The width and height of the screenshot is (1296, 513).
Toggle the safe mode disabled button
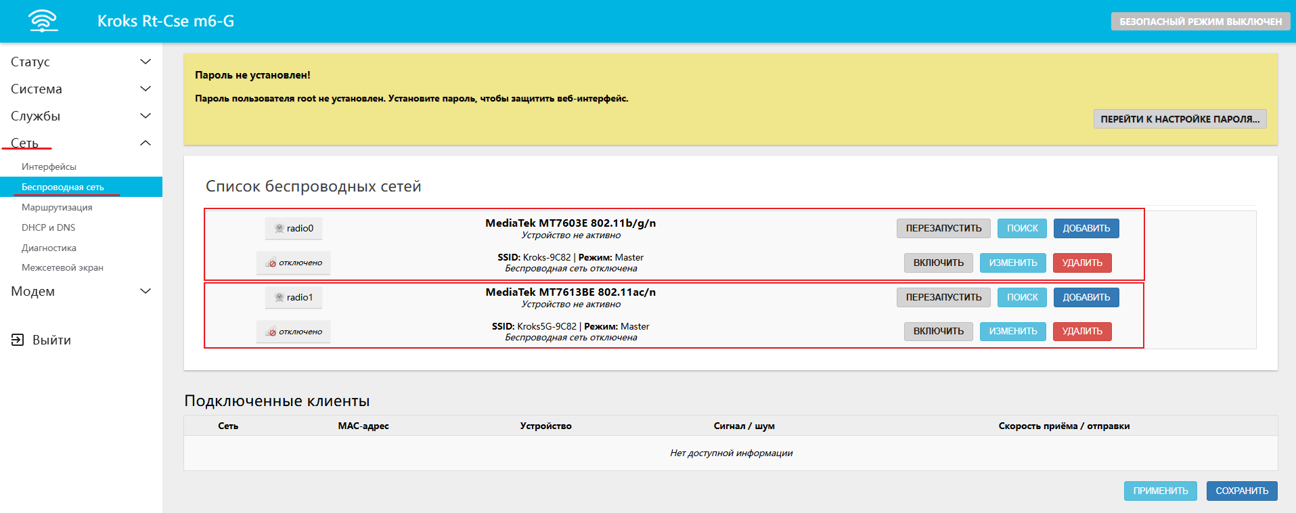tap(1200, 22)
